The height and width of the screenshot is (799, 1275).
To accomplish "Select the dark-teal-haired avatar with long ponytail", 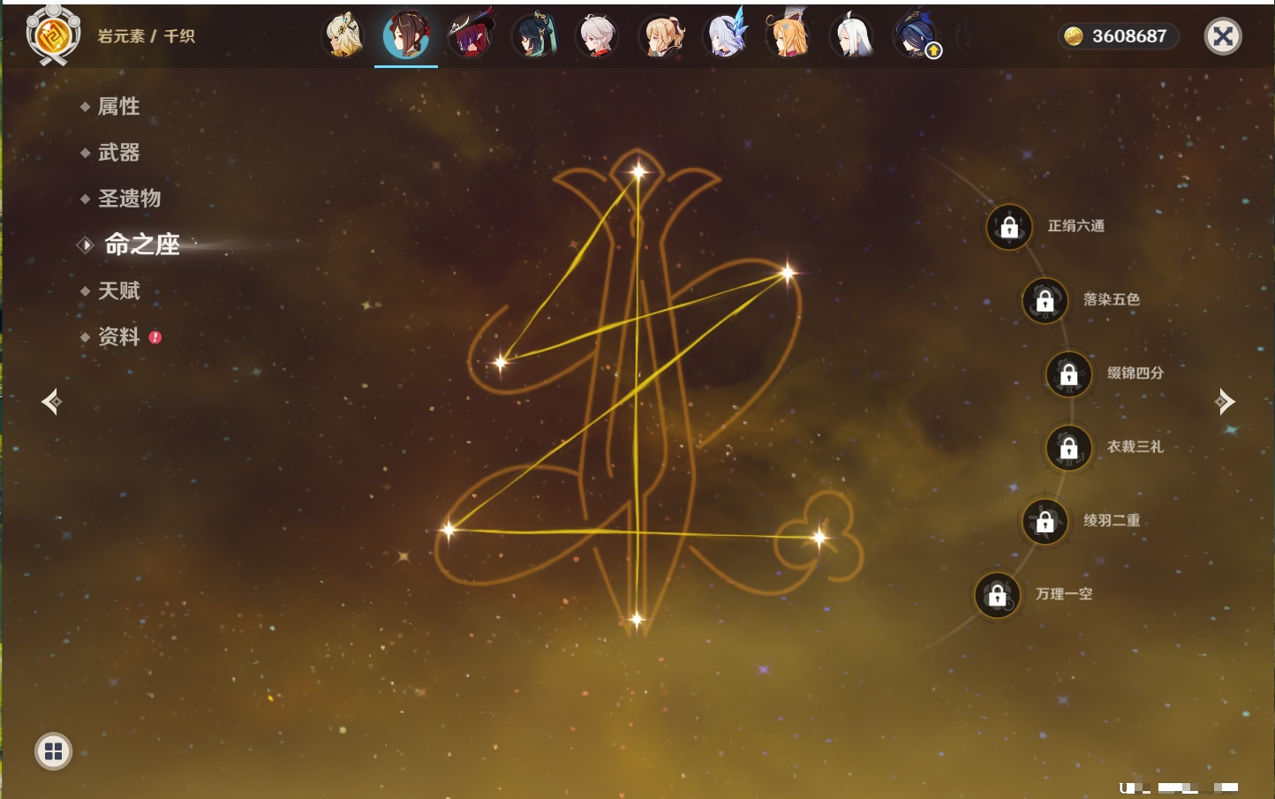I will click(x=534, y=36).
